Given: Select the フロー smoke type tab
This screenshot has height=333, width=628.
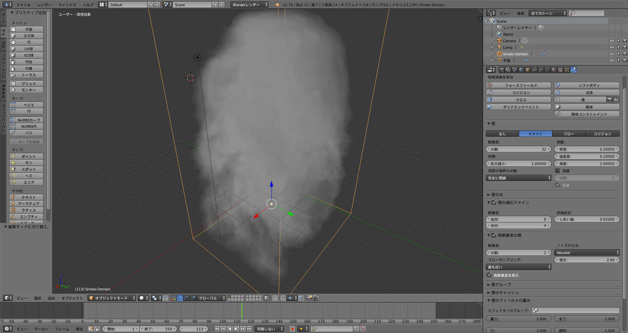Looking at the screenshot, I should pos(568,134).
